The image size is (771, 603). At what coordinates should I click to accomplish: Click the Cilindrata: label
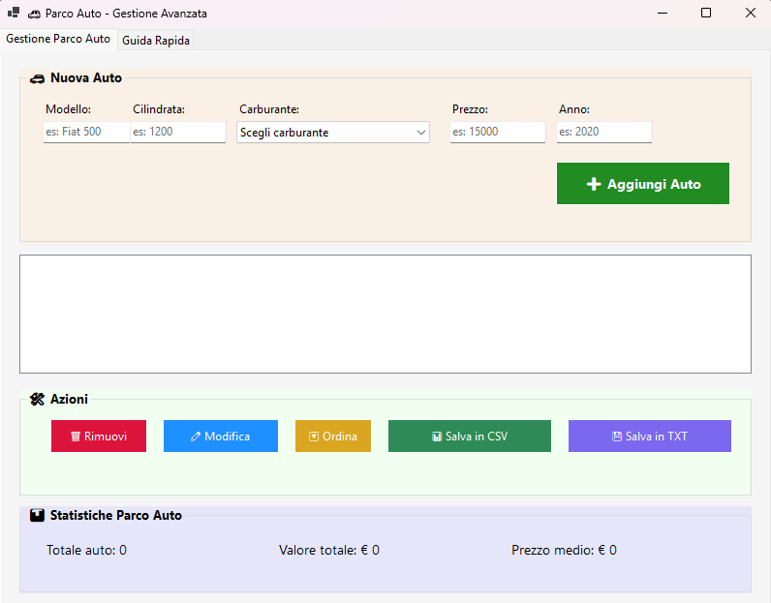coord(159,109)
